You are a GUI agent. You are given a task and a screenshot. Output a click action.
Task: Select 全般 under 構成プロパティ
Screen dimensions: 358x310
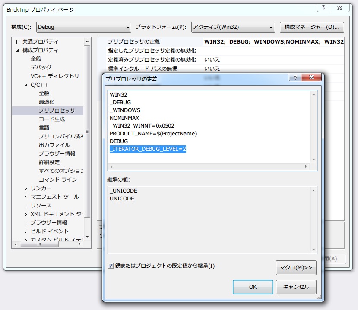click(x=36, y=59)
